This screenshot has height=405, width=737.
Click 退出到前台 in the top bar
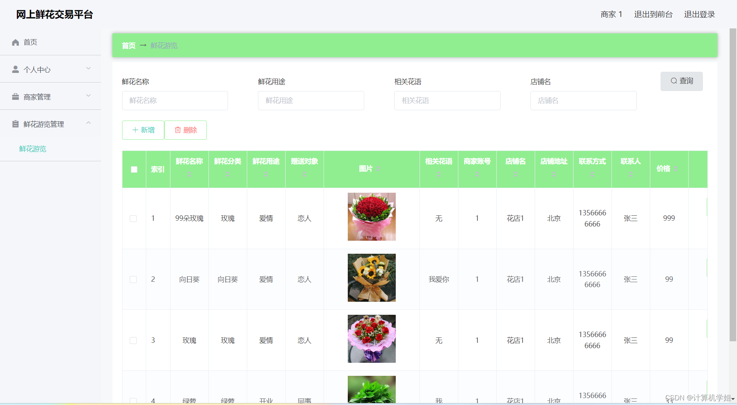(653, 15)
